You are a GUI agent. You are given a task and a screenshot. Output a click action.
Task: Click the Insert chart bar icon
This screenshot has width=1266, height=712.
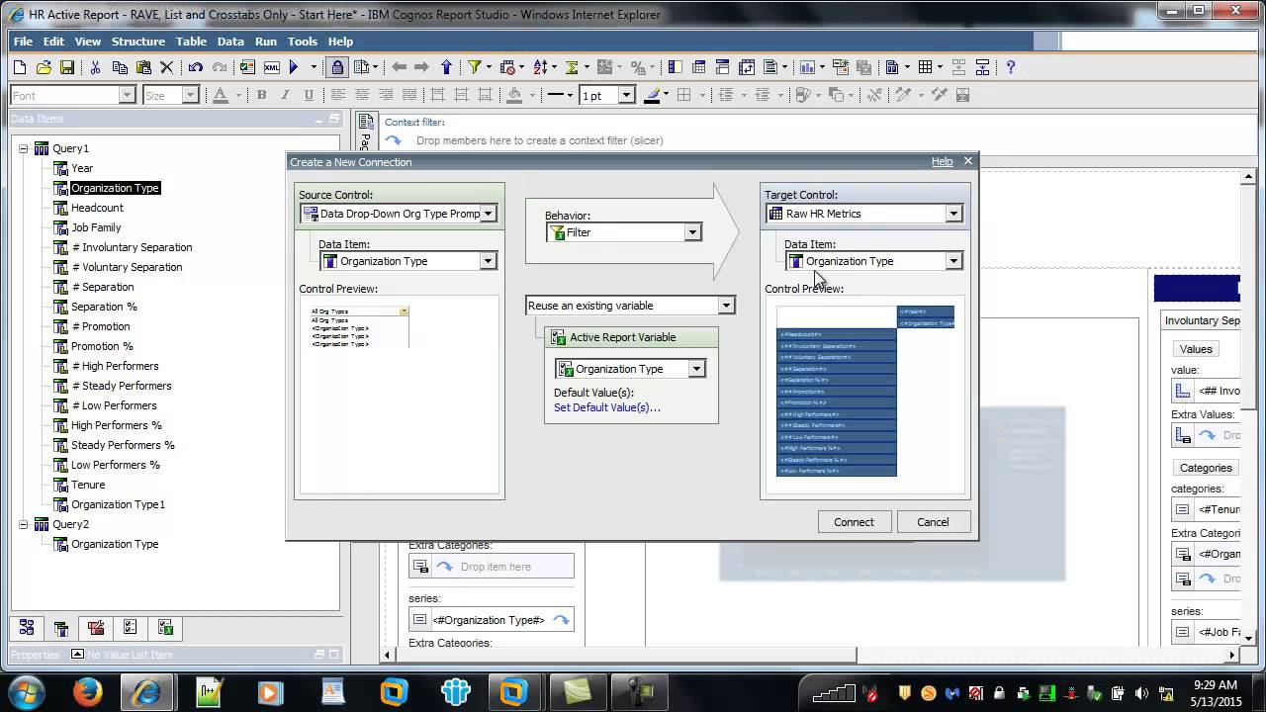(807, 67)
